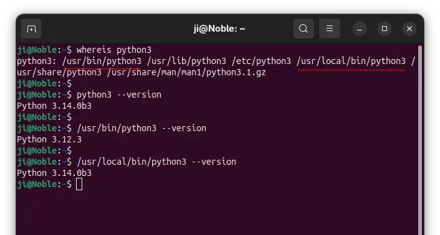Click the /etc/python3 path

coord(262,61)
